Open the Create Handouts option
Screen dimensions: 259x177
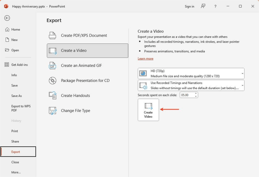(75, 95)
